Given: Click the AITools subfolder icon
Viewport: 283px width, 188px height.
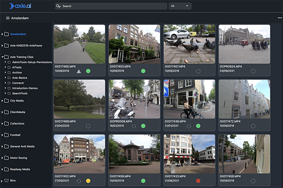Looking at the screenshot, I should [9, 67].
